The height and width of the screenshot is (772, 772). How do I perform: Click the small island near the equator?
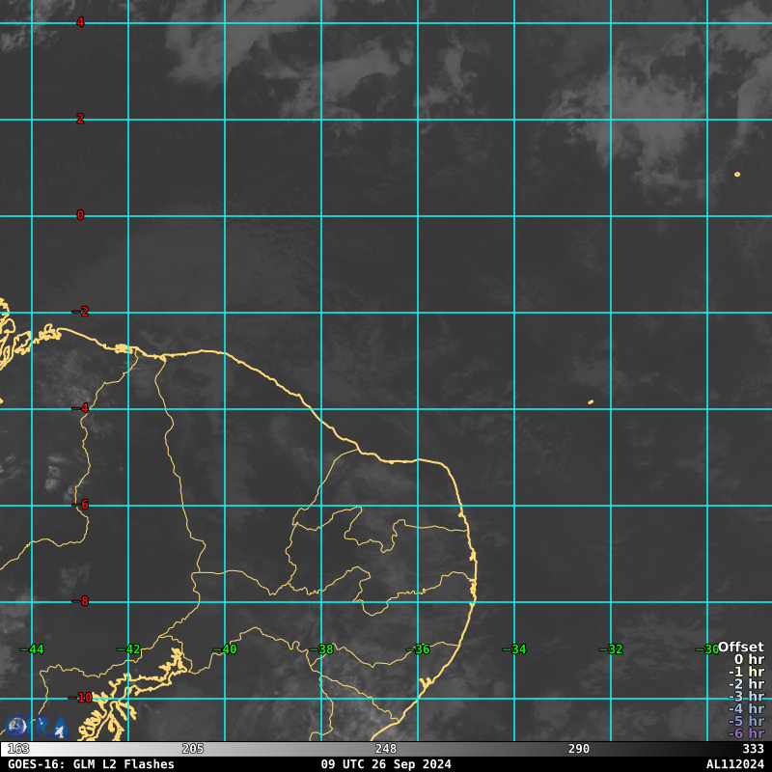(x=737, y=175)
